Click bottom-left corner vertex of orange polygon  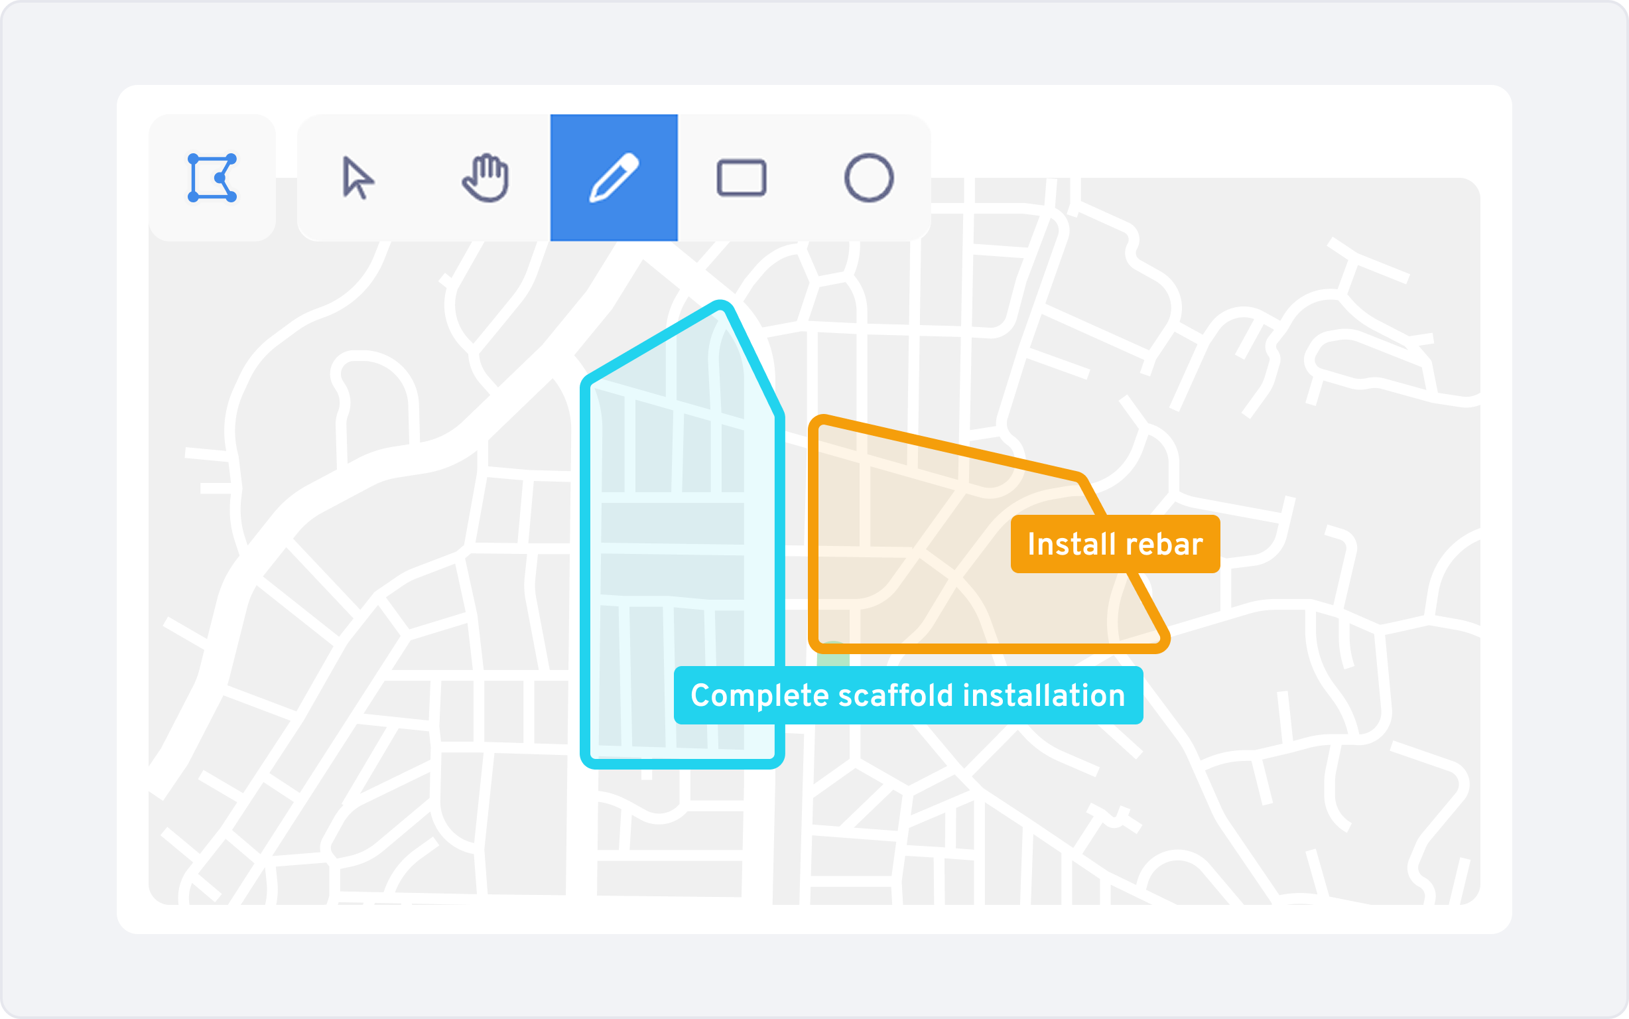[815, 645]
